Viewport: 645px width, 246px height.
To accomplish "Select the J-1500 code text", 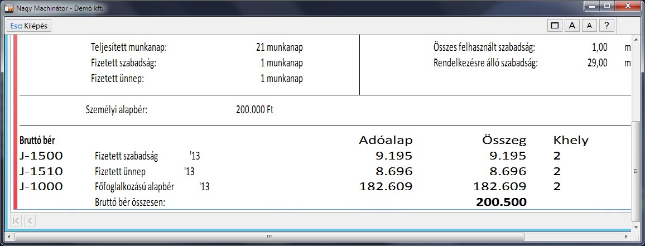I will pyautogui.click(x=41, y=156).
